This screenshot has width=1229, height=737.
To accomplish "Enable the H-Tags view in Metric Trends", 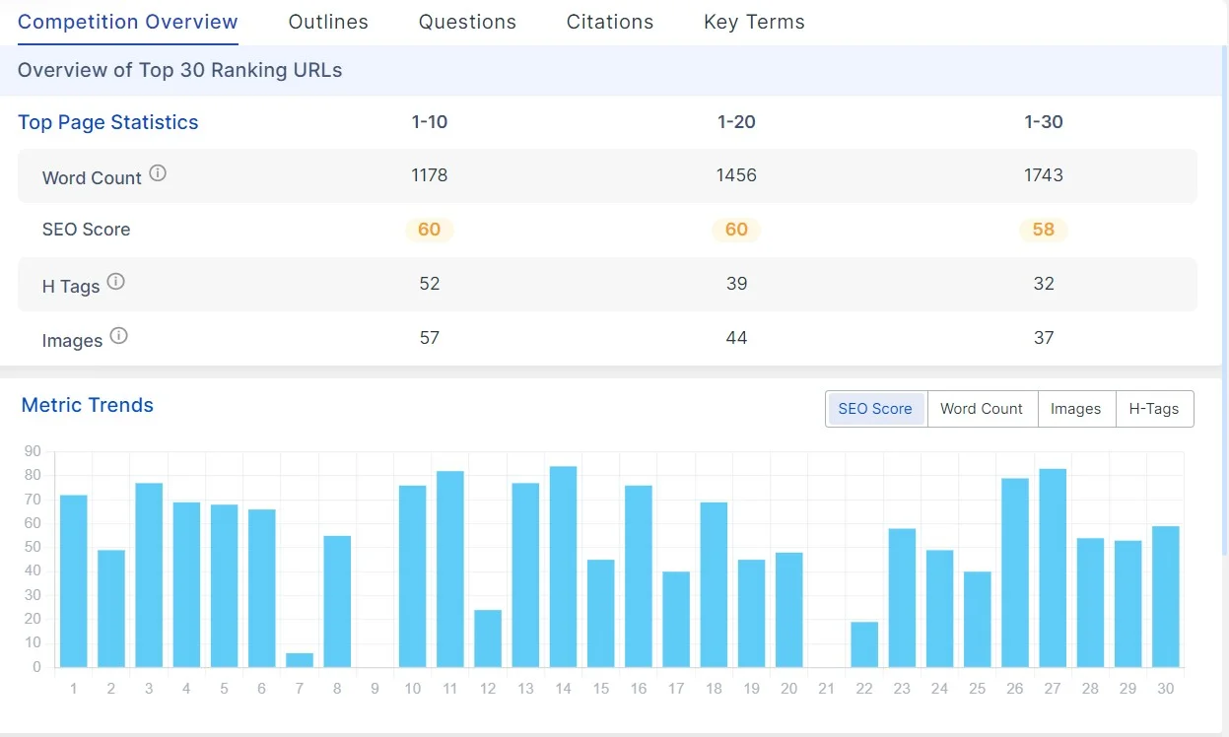I will coord(1154,408).
